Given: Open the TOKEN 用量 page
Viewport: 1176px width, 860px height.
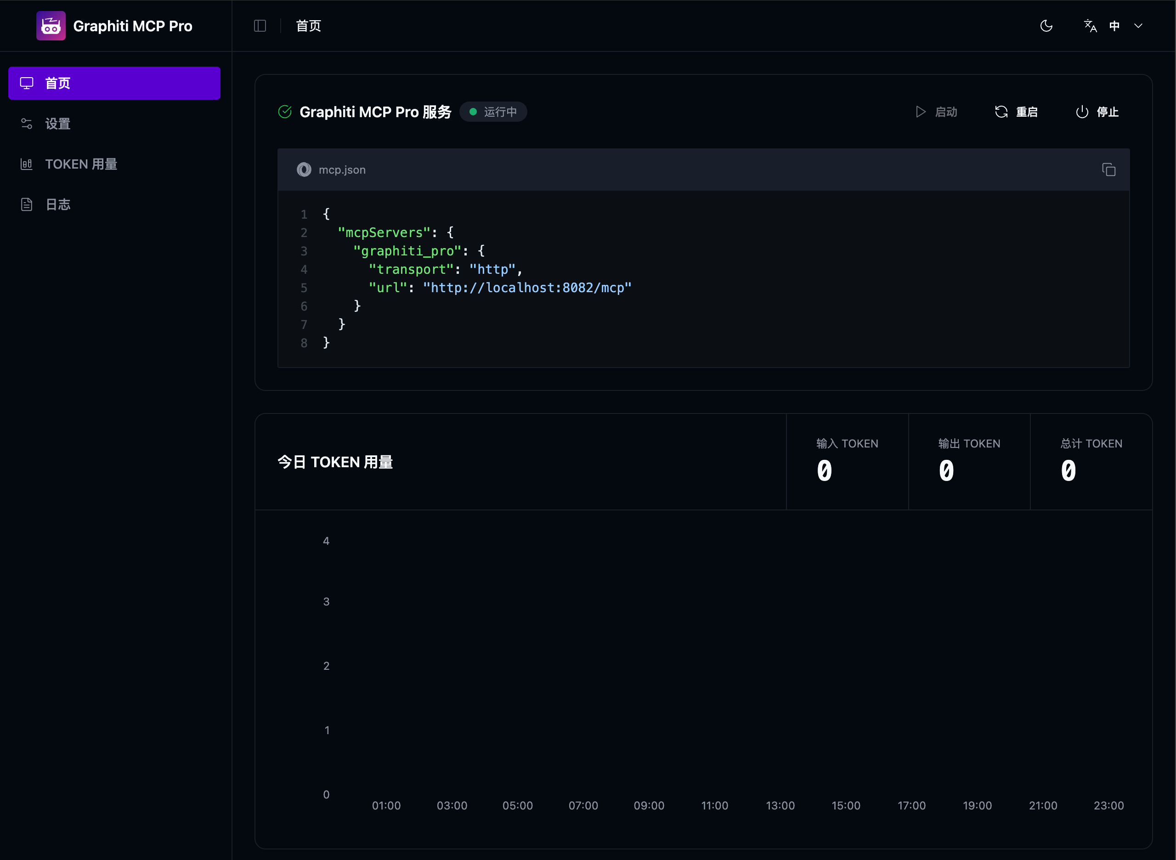Looking at the screenshot, I should coord(114,164).
